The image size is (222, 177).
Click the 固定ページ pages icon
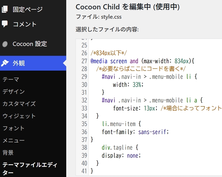(5, 9)
